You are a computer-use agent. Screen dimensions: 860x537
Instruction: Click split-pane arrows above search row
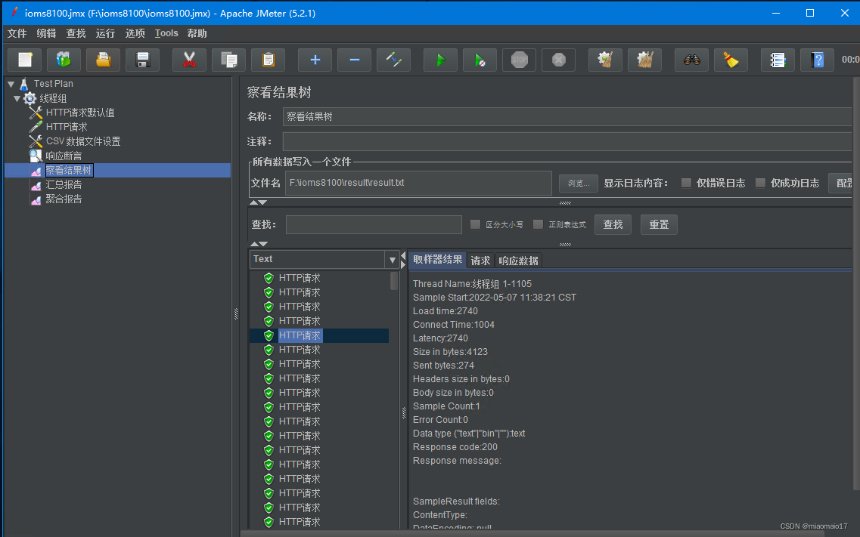[259, 202]
